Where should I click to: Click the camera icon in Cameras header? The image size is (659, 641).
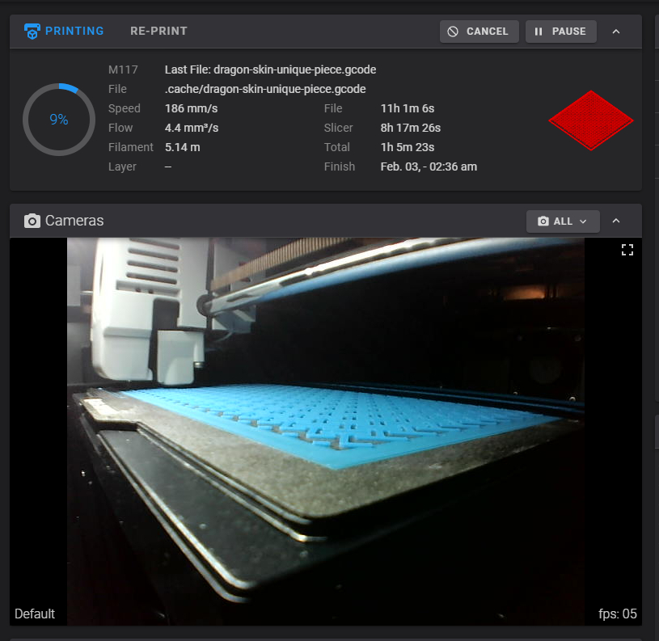[32, 221]
